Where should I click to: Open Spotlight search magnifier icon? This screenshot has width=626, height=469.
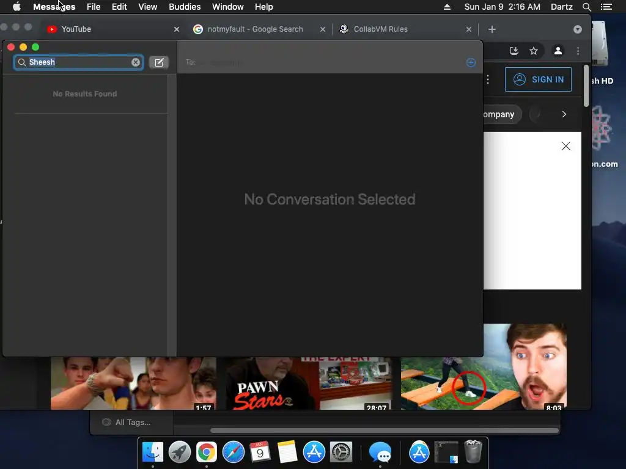586,7
